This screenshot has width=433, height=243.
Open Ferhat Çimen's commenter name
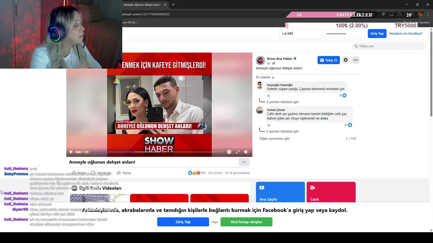276,110
